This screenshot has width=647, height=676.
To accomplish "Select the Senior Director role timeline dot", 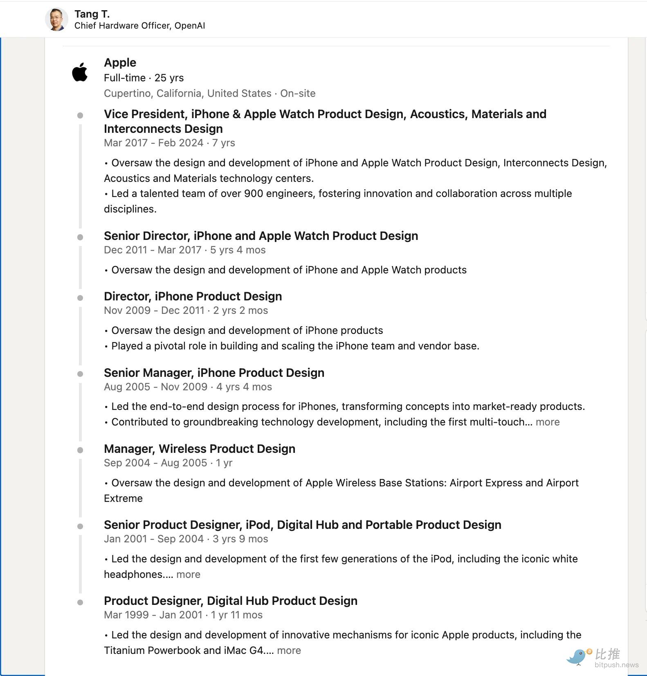I will 80,237.
